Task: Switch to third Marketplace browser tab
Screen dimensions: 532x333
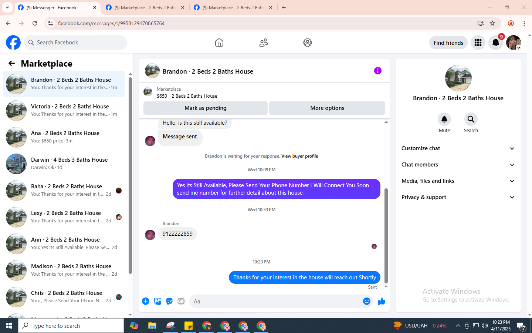Action: pos(233,7)
